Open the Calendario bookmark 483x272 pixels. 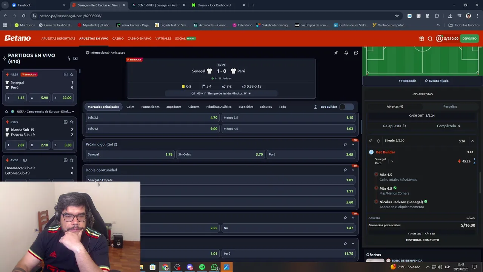click(242, 25)
